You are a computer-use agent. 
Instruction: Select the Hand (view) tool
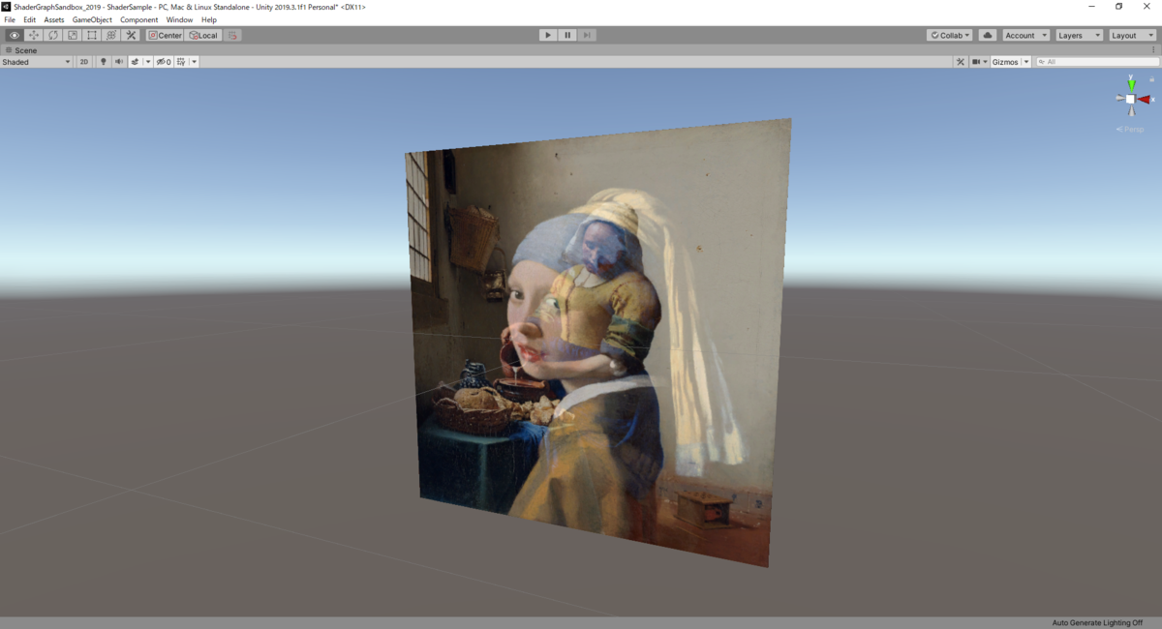(15, 35)
